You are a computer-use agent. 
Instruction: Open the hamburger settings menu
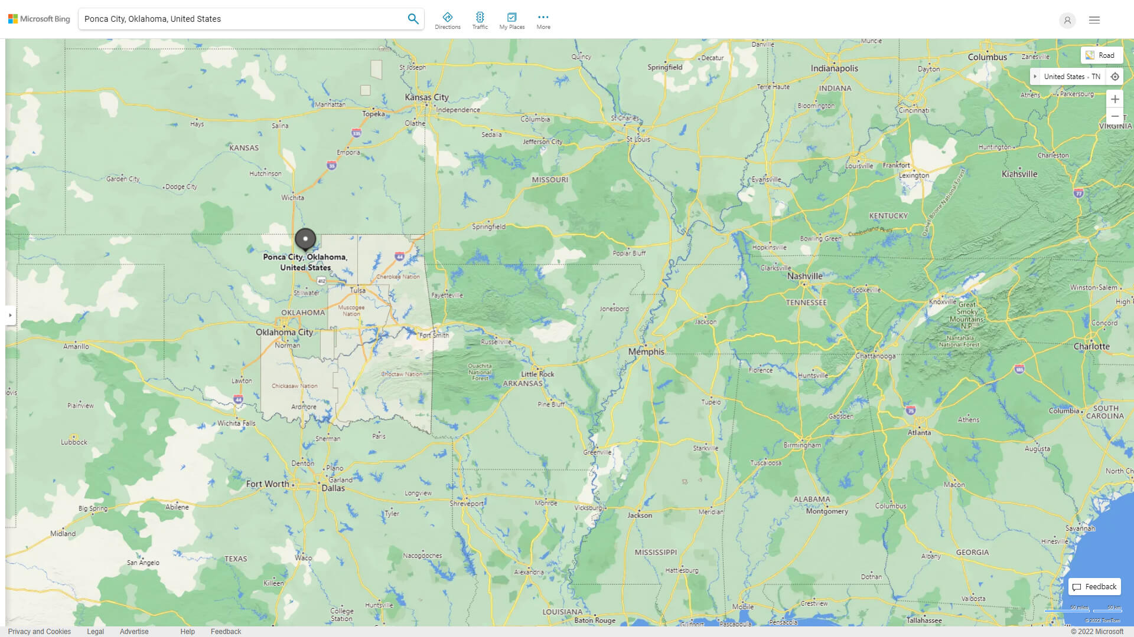pos(1094,20)
